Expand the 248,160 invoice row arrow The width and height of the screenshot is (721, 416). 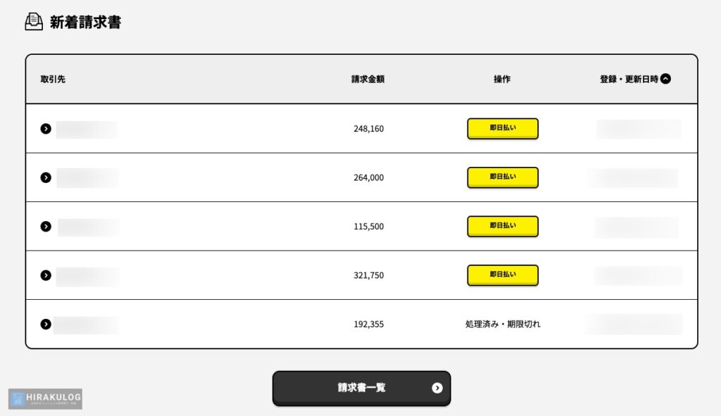[x=46, y=129]
